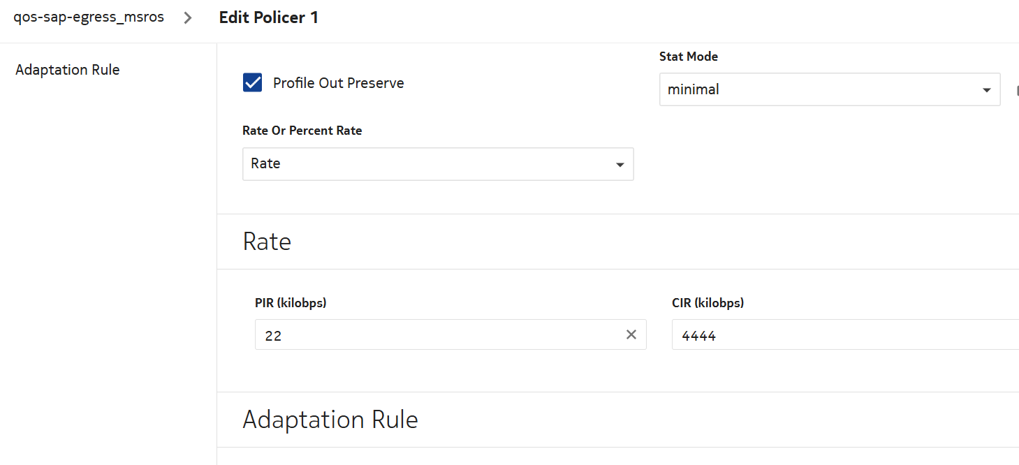Select Adaptation Rule in the left sidebar
Screen dimensions: 1019x465
68,70
